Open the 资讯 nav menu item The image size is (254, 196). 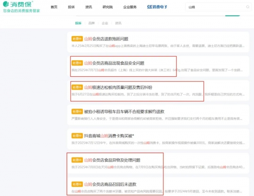(x=88, y=7)
